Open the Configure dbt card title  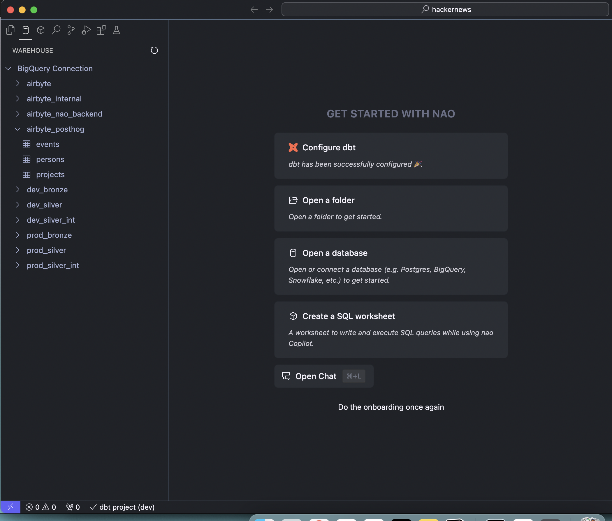click(x=329, y=147)
